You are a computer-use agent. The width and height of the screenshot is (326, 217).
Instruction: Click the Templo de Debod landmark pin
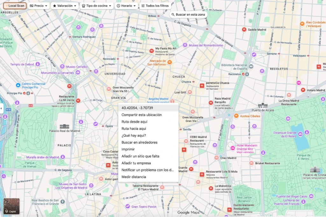click(x=38, y=64)
